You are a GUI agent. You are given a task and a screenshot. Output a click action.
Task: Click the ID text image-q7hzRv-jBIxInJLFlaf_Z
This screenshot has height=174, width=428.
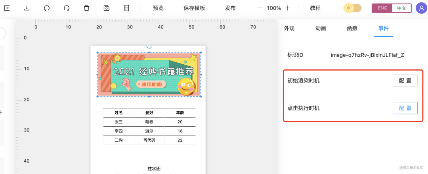(367, 55)
